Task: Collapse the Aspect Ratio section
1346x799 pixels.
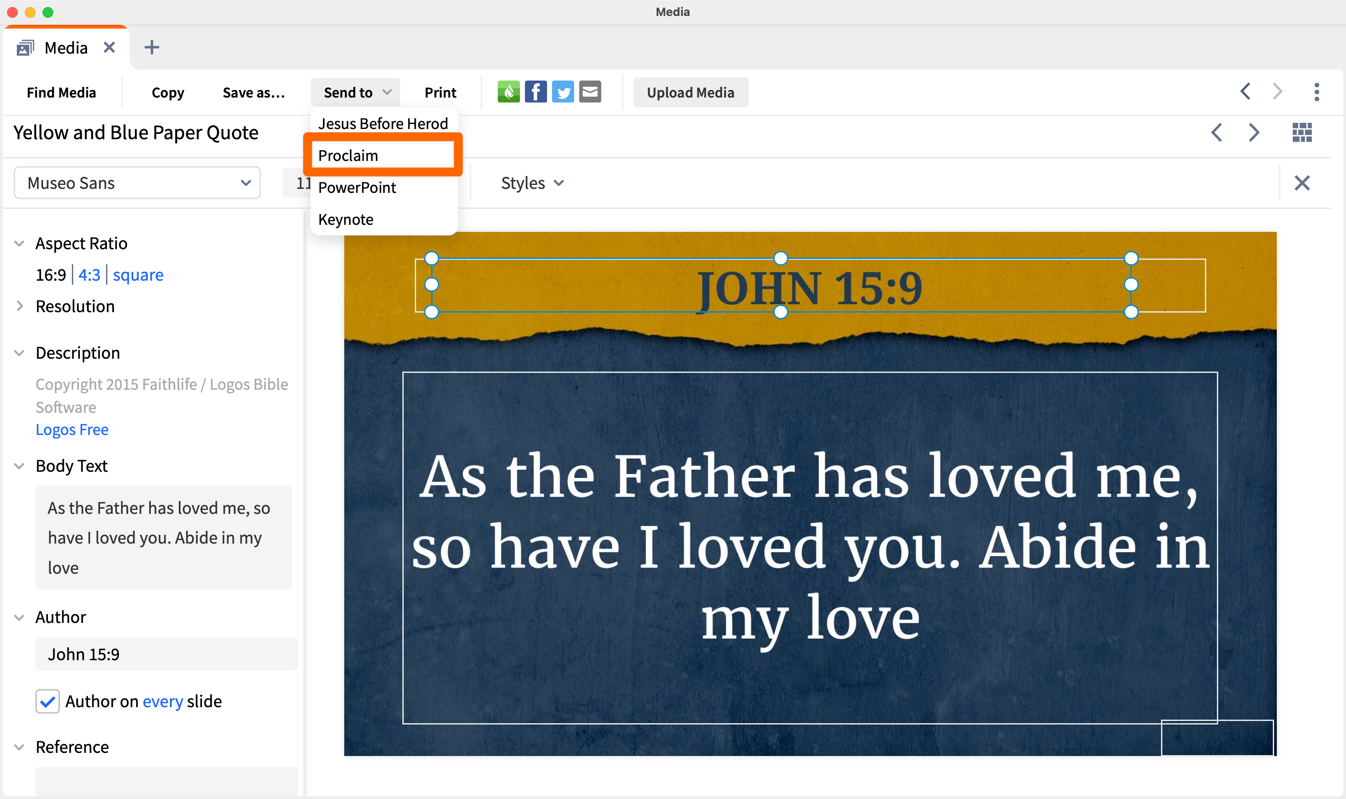Action: [20, 243]
